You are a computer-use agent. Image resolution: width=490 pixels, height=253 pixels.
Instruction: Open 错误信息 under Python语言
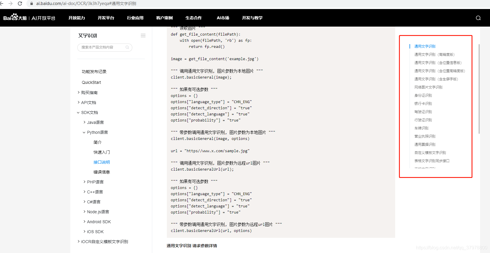point(102,172)
